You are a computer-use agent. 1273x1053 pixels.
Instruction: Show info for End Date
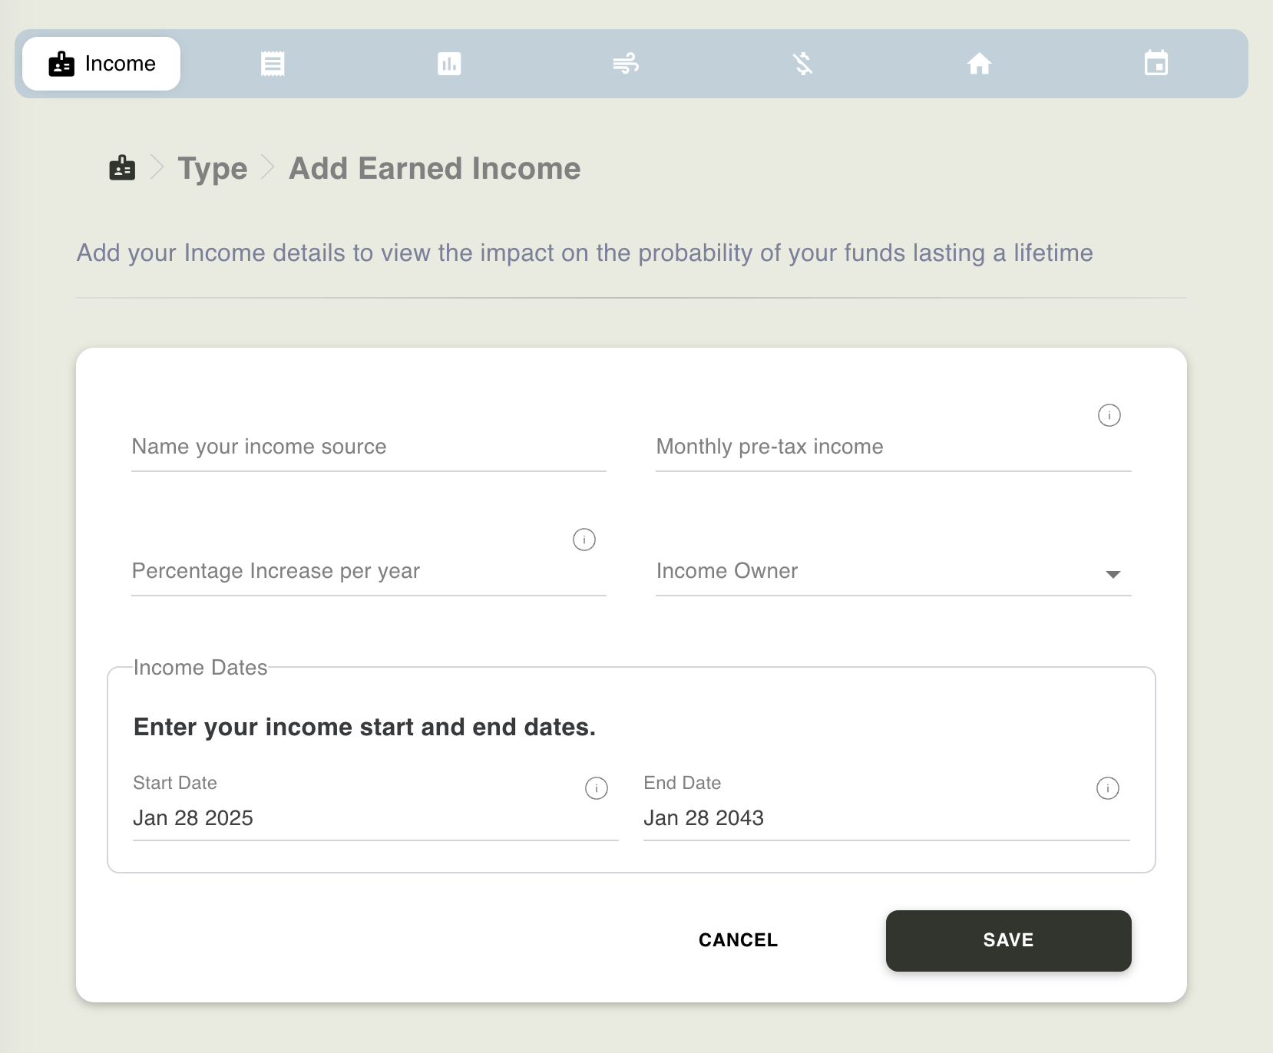point(1107,788)
